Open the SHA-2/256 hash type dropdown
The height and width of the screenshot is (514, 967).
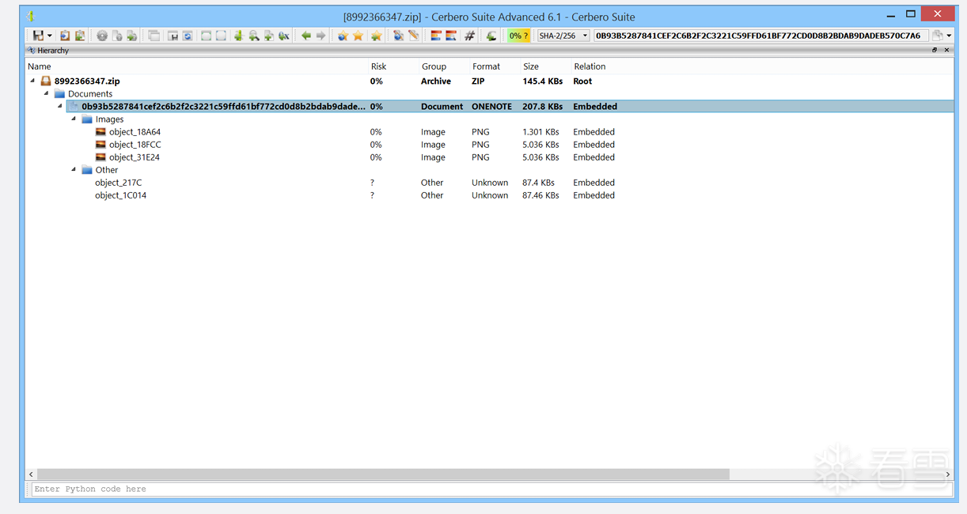click(x=563, y=36)
